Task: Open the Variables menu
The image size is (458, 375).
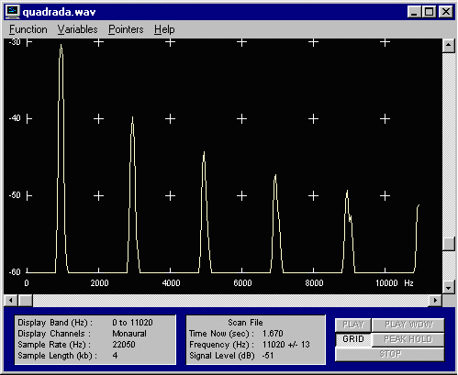Action: coord(77,29)
